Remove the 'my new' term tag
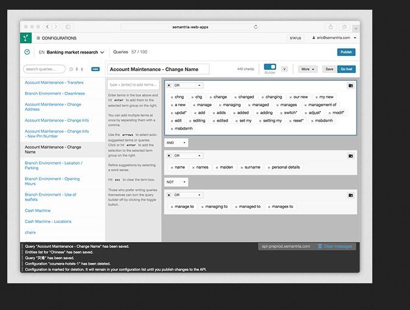410x310 pixels. click(316, 97)
